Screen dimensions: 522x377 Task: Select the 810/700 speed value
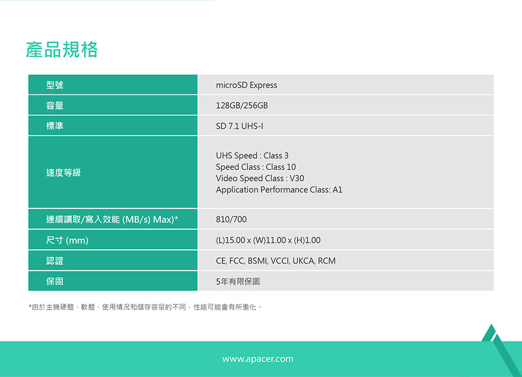(231, 219)
